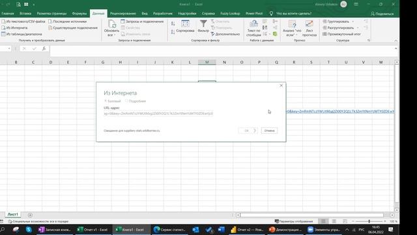Viewport: 417px width, 235px height.
Task: Collapse the ribbon
Action: [395, 40]
